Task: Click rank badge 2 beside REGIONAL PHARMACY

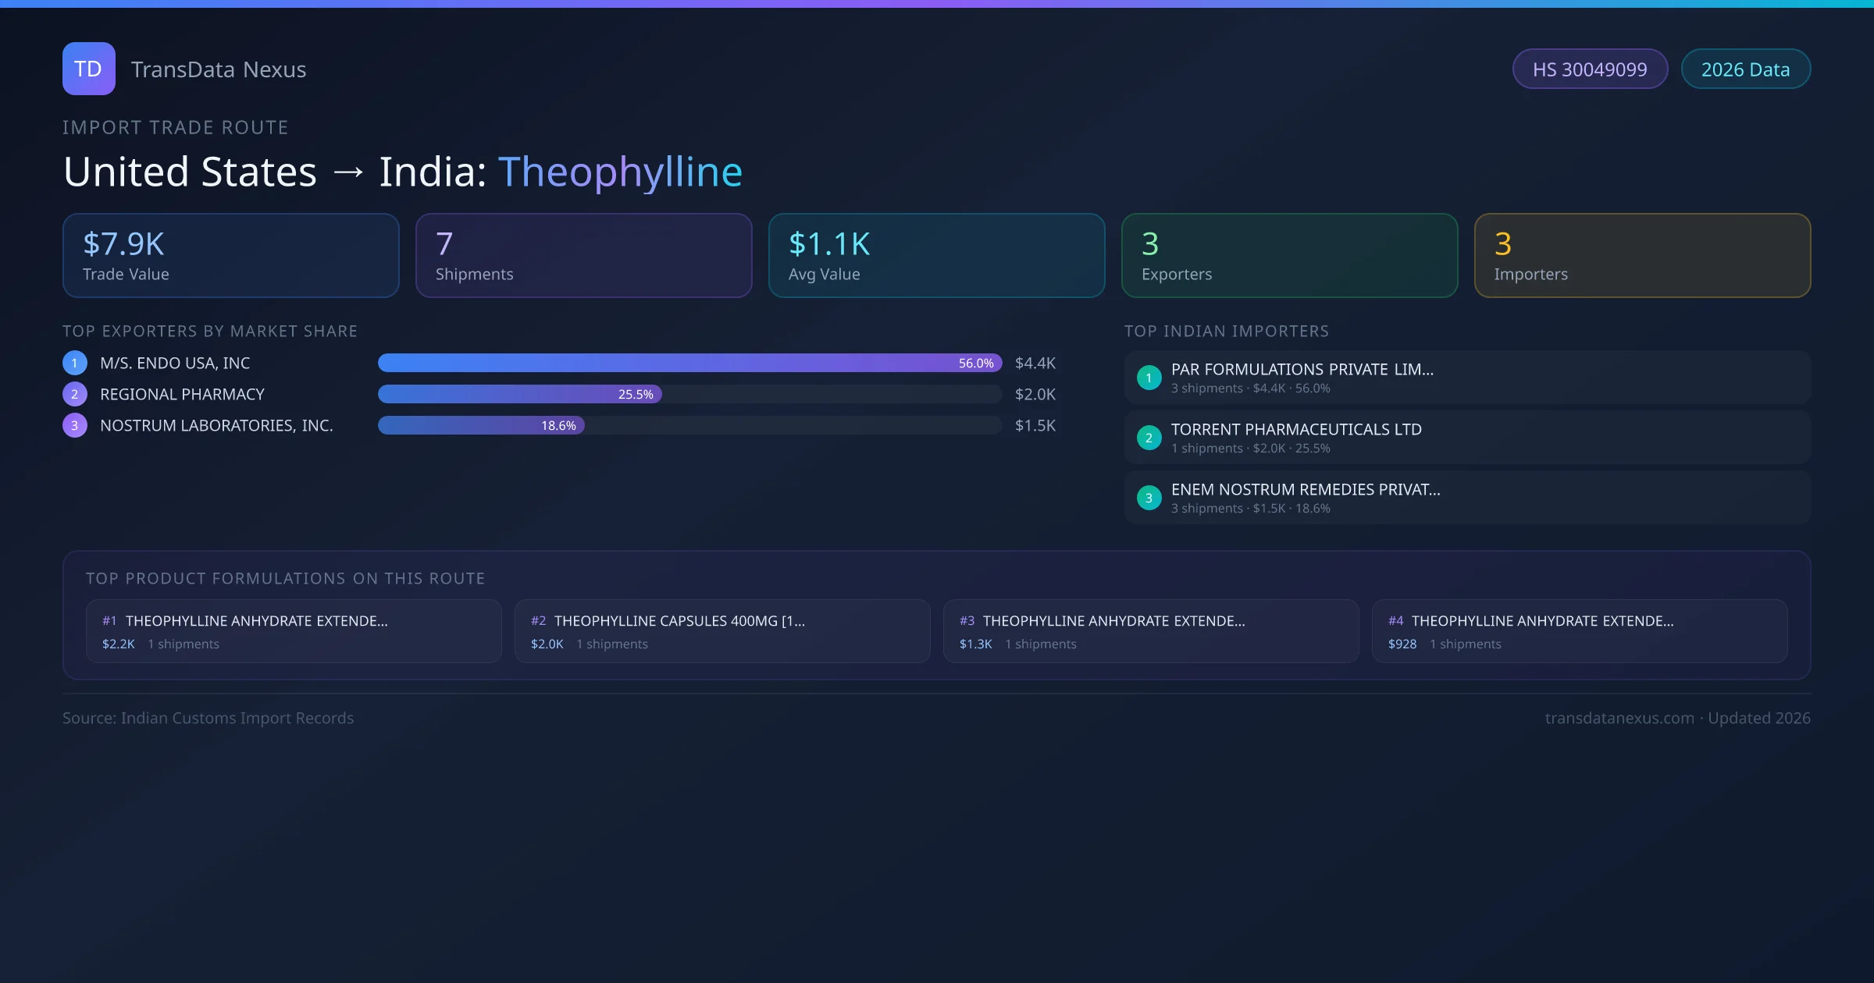Action: pyautogui.click(x=74, y=394)
